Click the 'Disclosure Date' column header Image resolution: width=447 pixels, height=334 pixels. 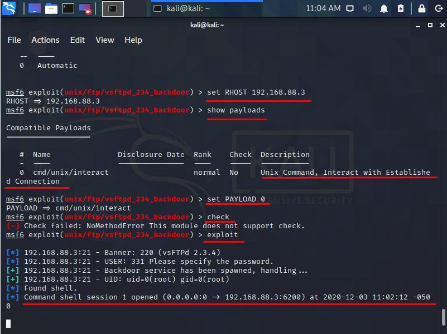point(151,155)
